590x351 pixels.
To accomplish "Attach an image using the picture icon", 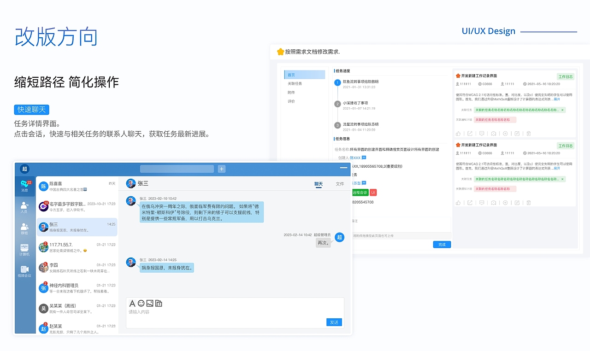I will (x=149, y=303).
